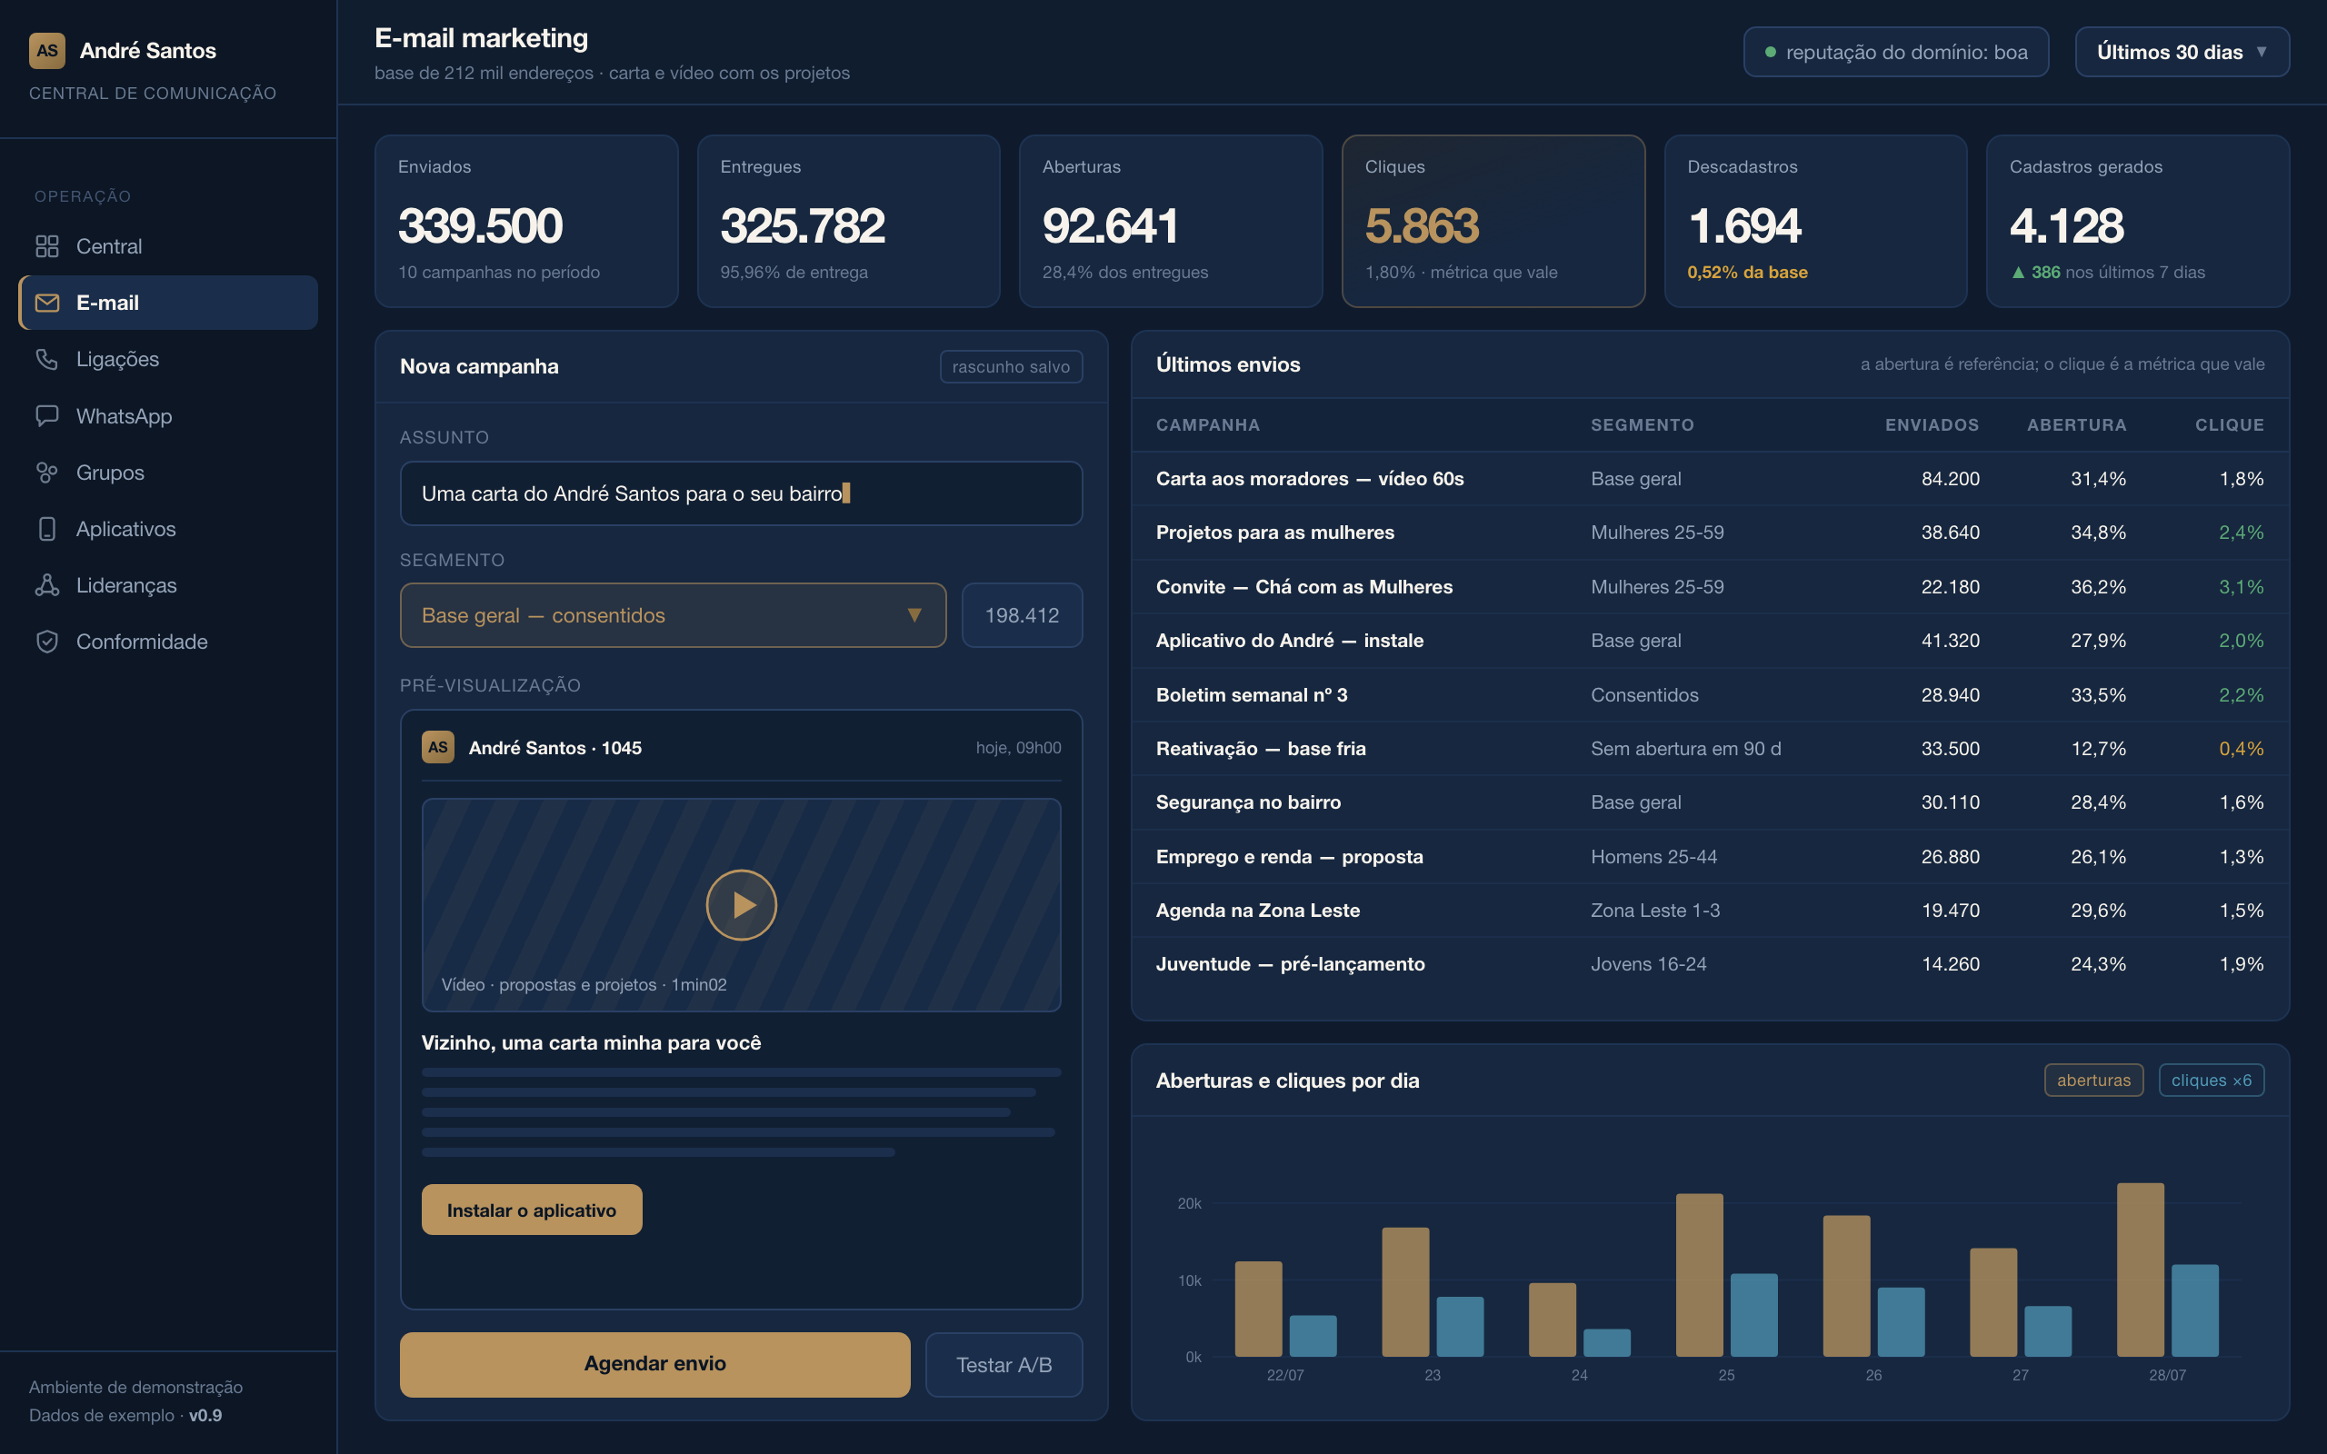Click the arrow on the segment selector
This screenshot has width=2327, height=1454.
click(x=914, y=615)
